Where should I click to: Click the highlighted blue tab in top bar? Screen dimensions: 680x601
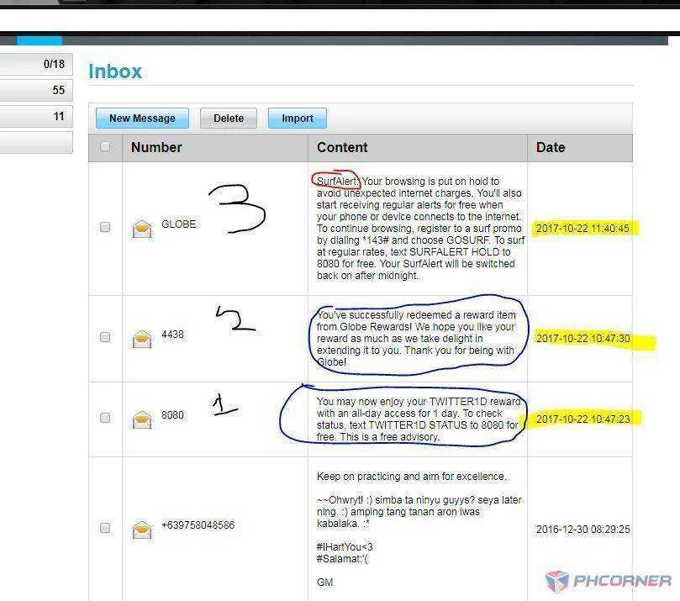pyautogui.click(x=39, y=40)
